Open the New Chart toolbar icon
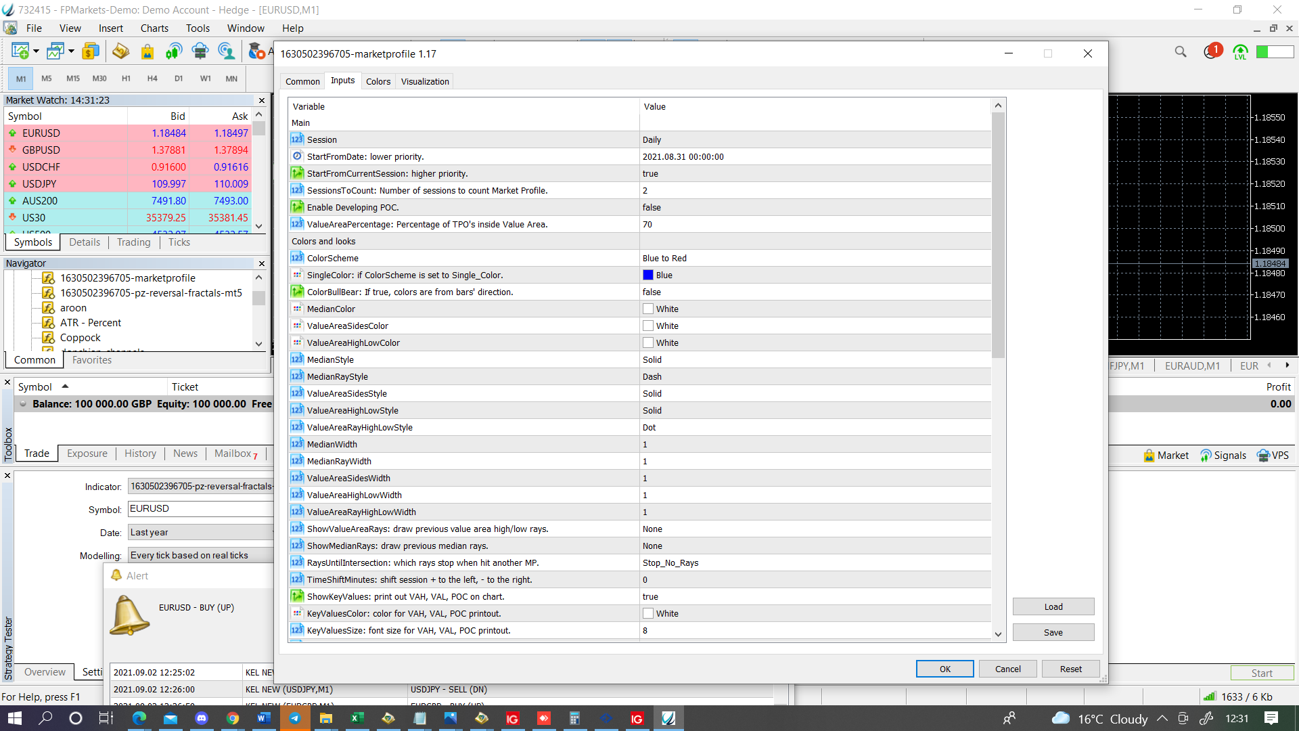 coord(20,51)
